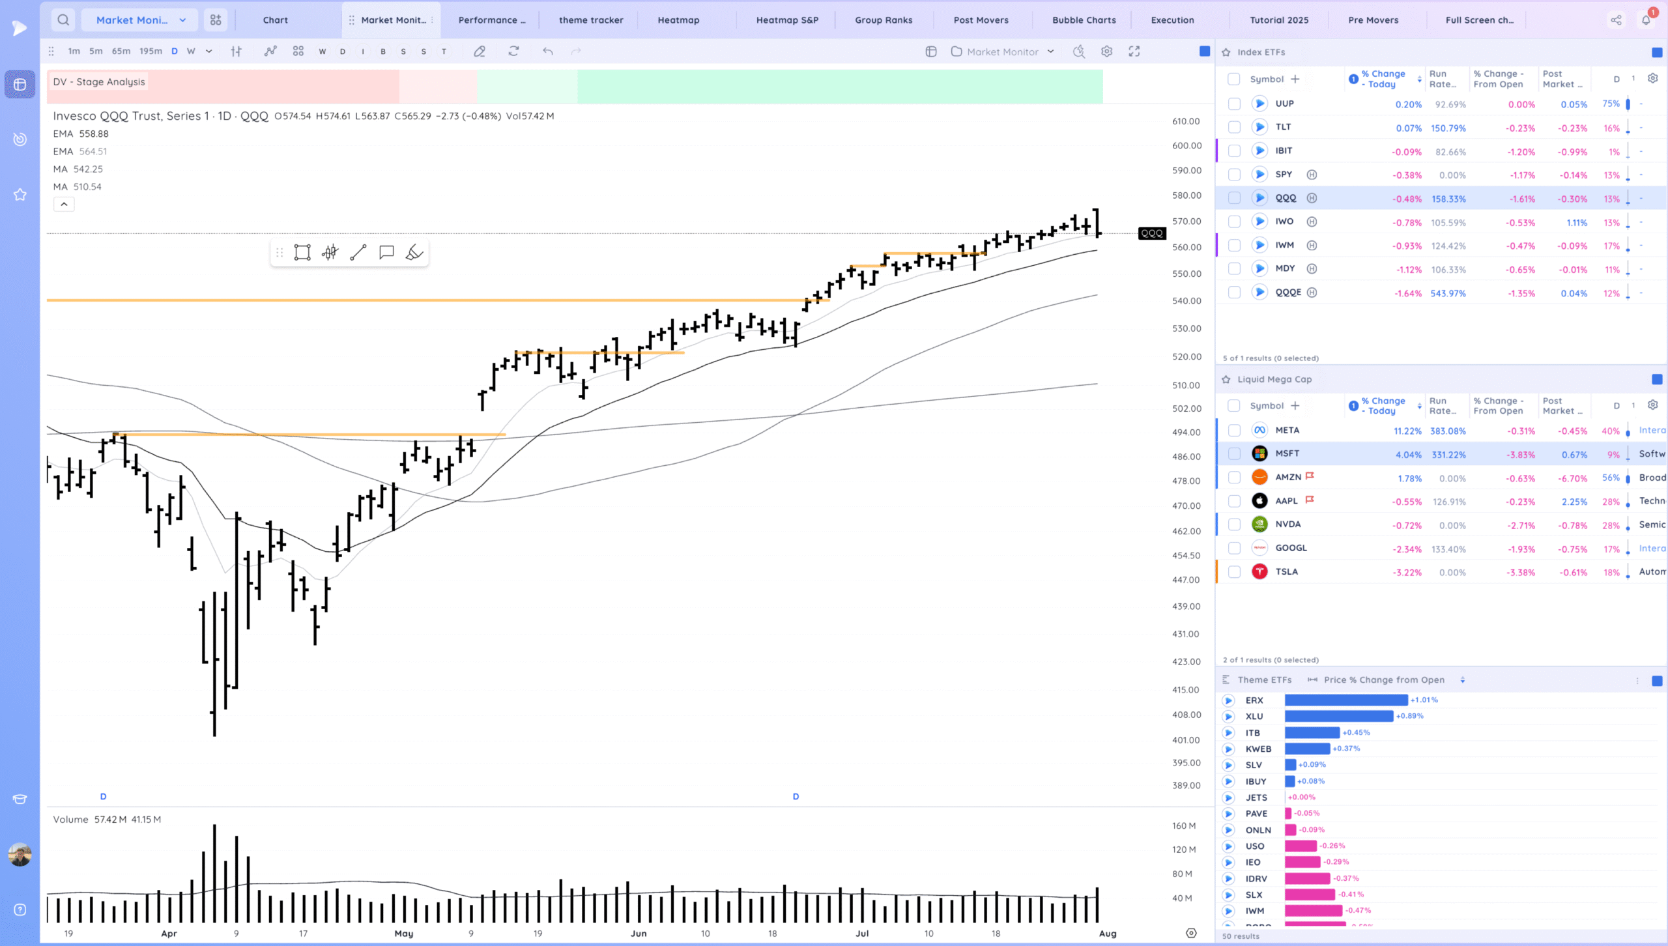Expand the chart to full screen
This screenshot has height=946, width=1668.
point(1136,51)
